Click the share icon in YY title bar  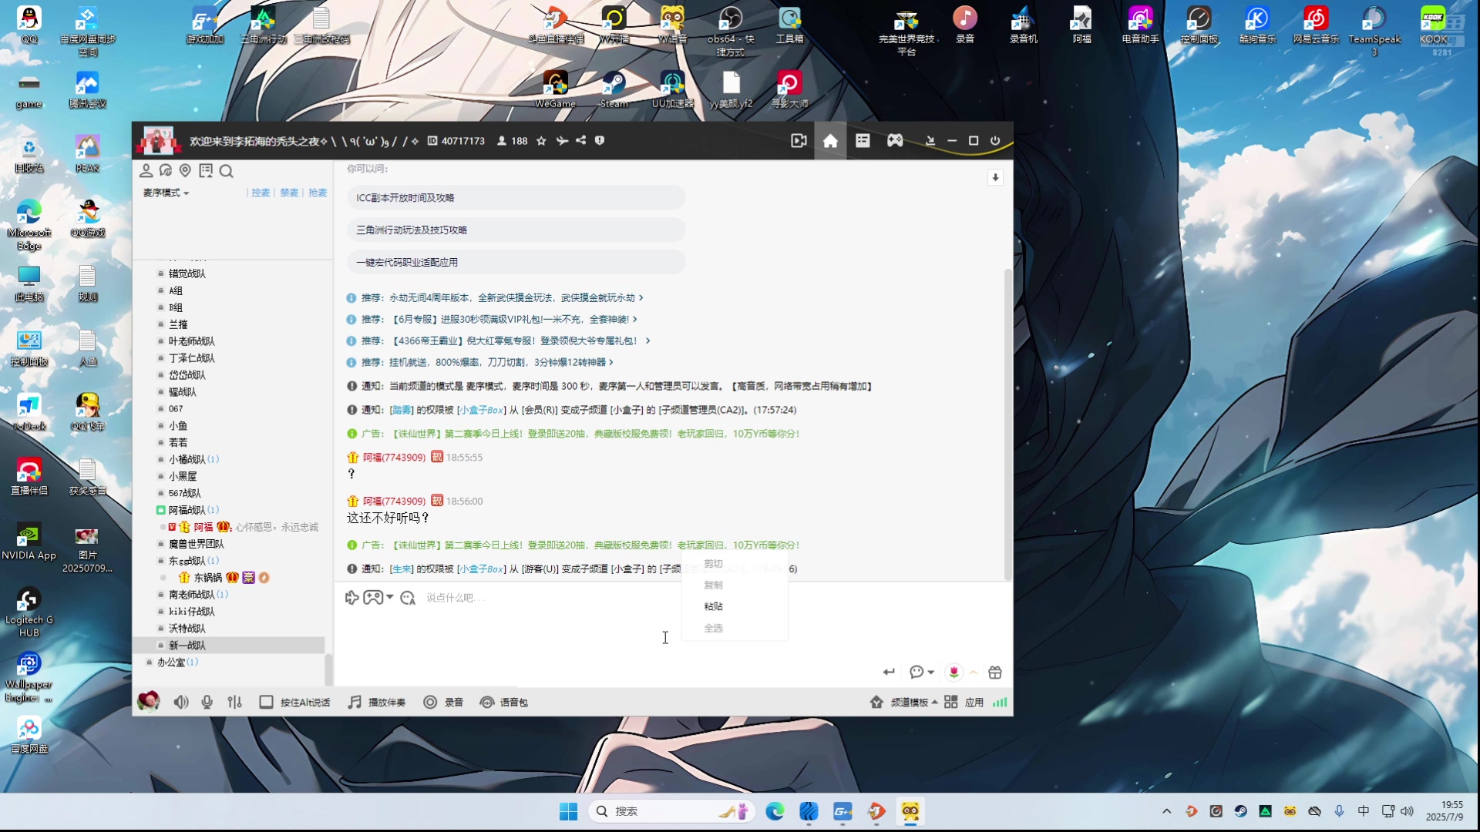[580, 140]
